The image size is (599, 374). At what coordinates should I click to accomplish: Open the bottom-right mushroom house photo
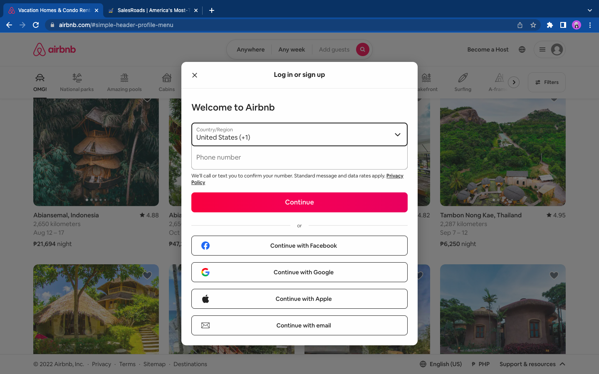tap(503, 310)
